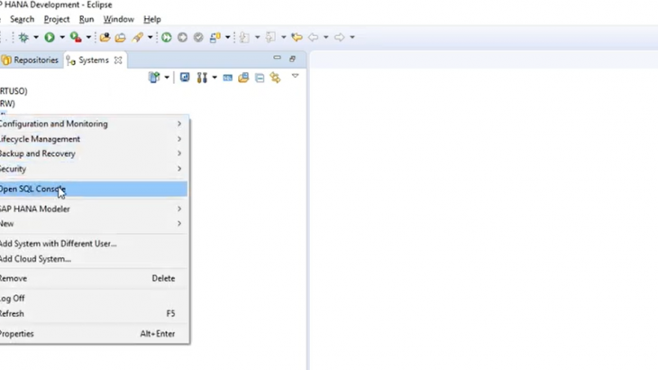Viewport: 658px width, 370px height.
Task: Click the lock perspective icon in toolbar
Action: (x=215, y=37)
